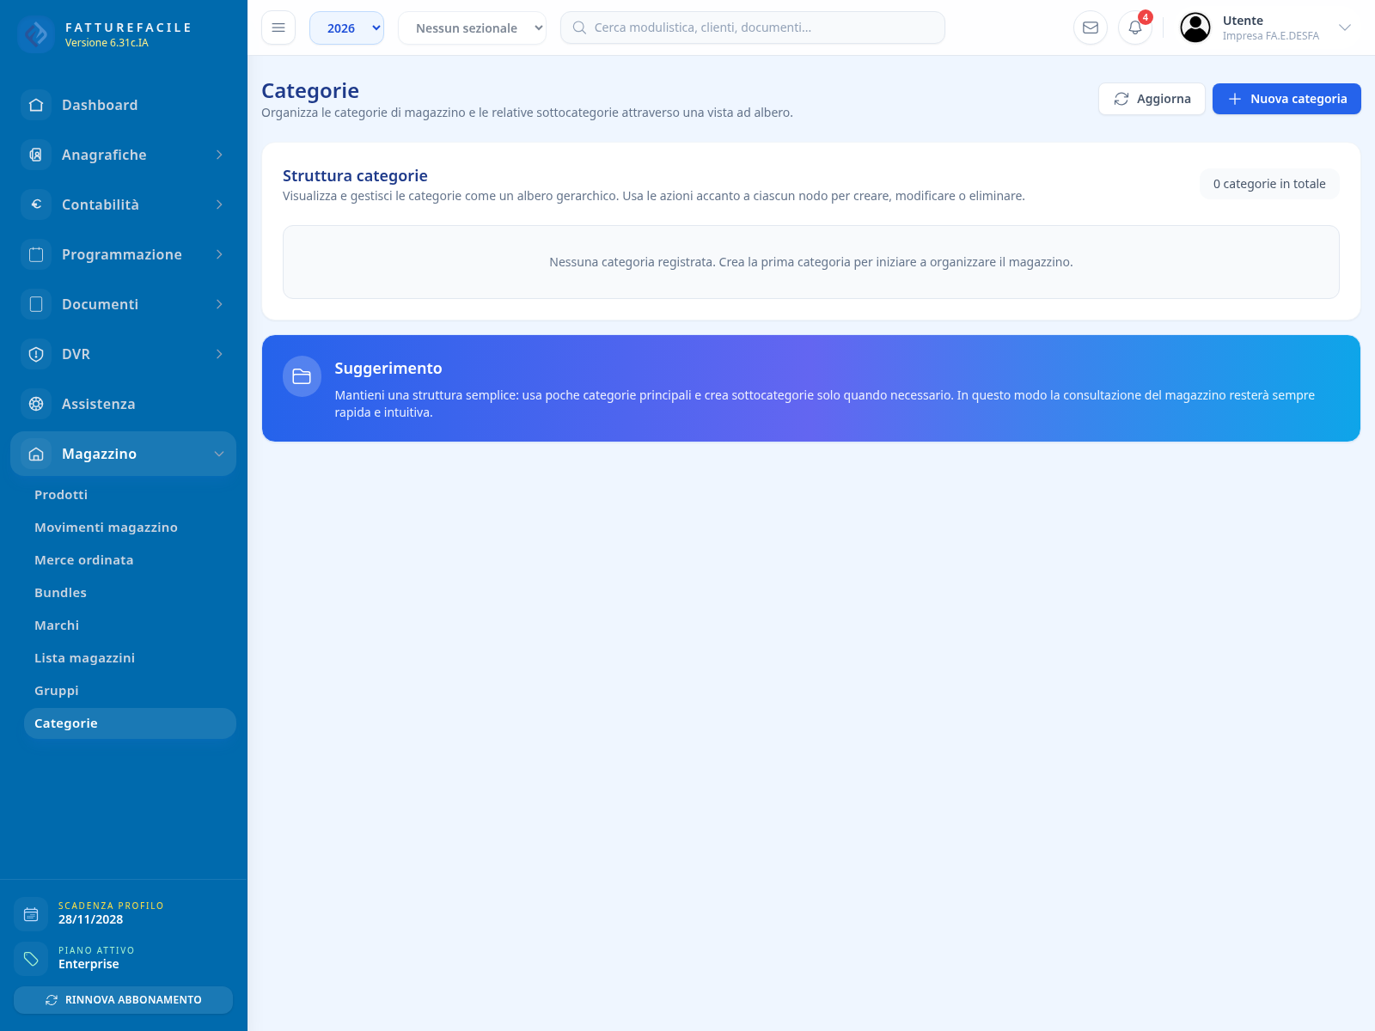Screen dimensions: 1375x1031
Task: Open Marchi menu item
Action: coord(57,625)
